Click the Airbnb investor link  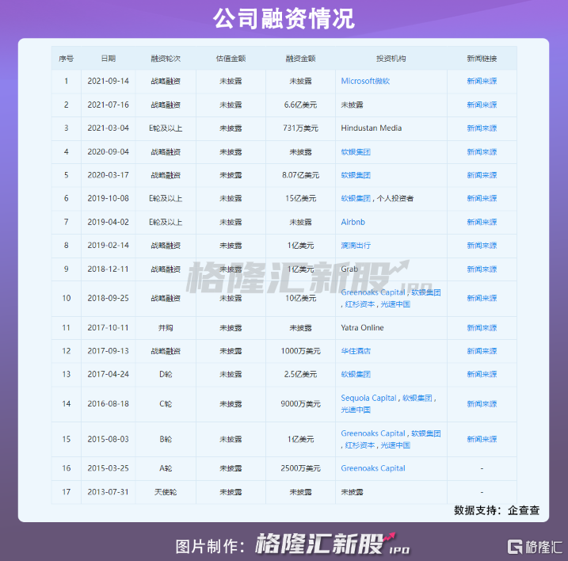(x=353, y=222)
